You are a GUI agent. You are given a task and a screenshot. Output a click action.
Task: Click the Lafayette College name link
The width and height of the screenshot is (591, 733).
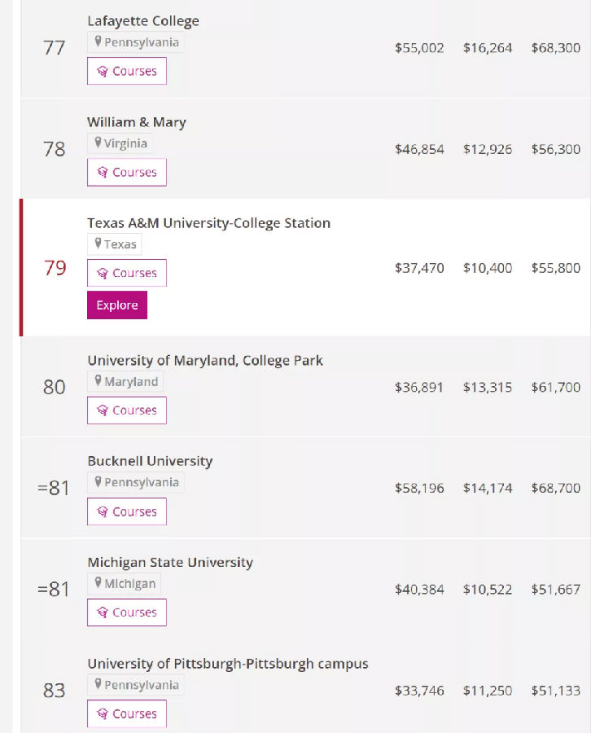point(143,21)
